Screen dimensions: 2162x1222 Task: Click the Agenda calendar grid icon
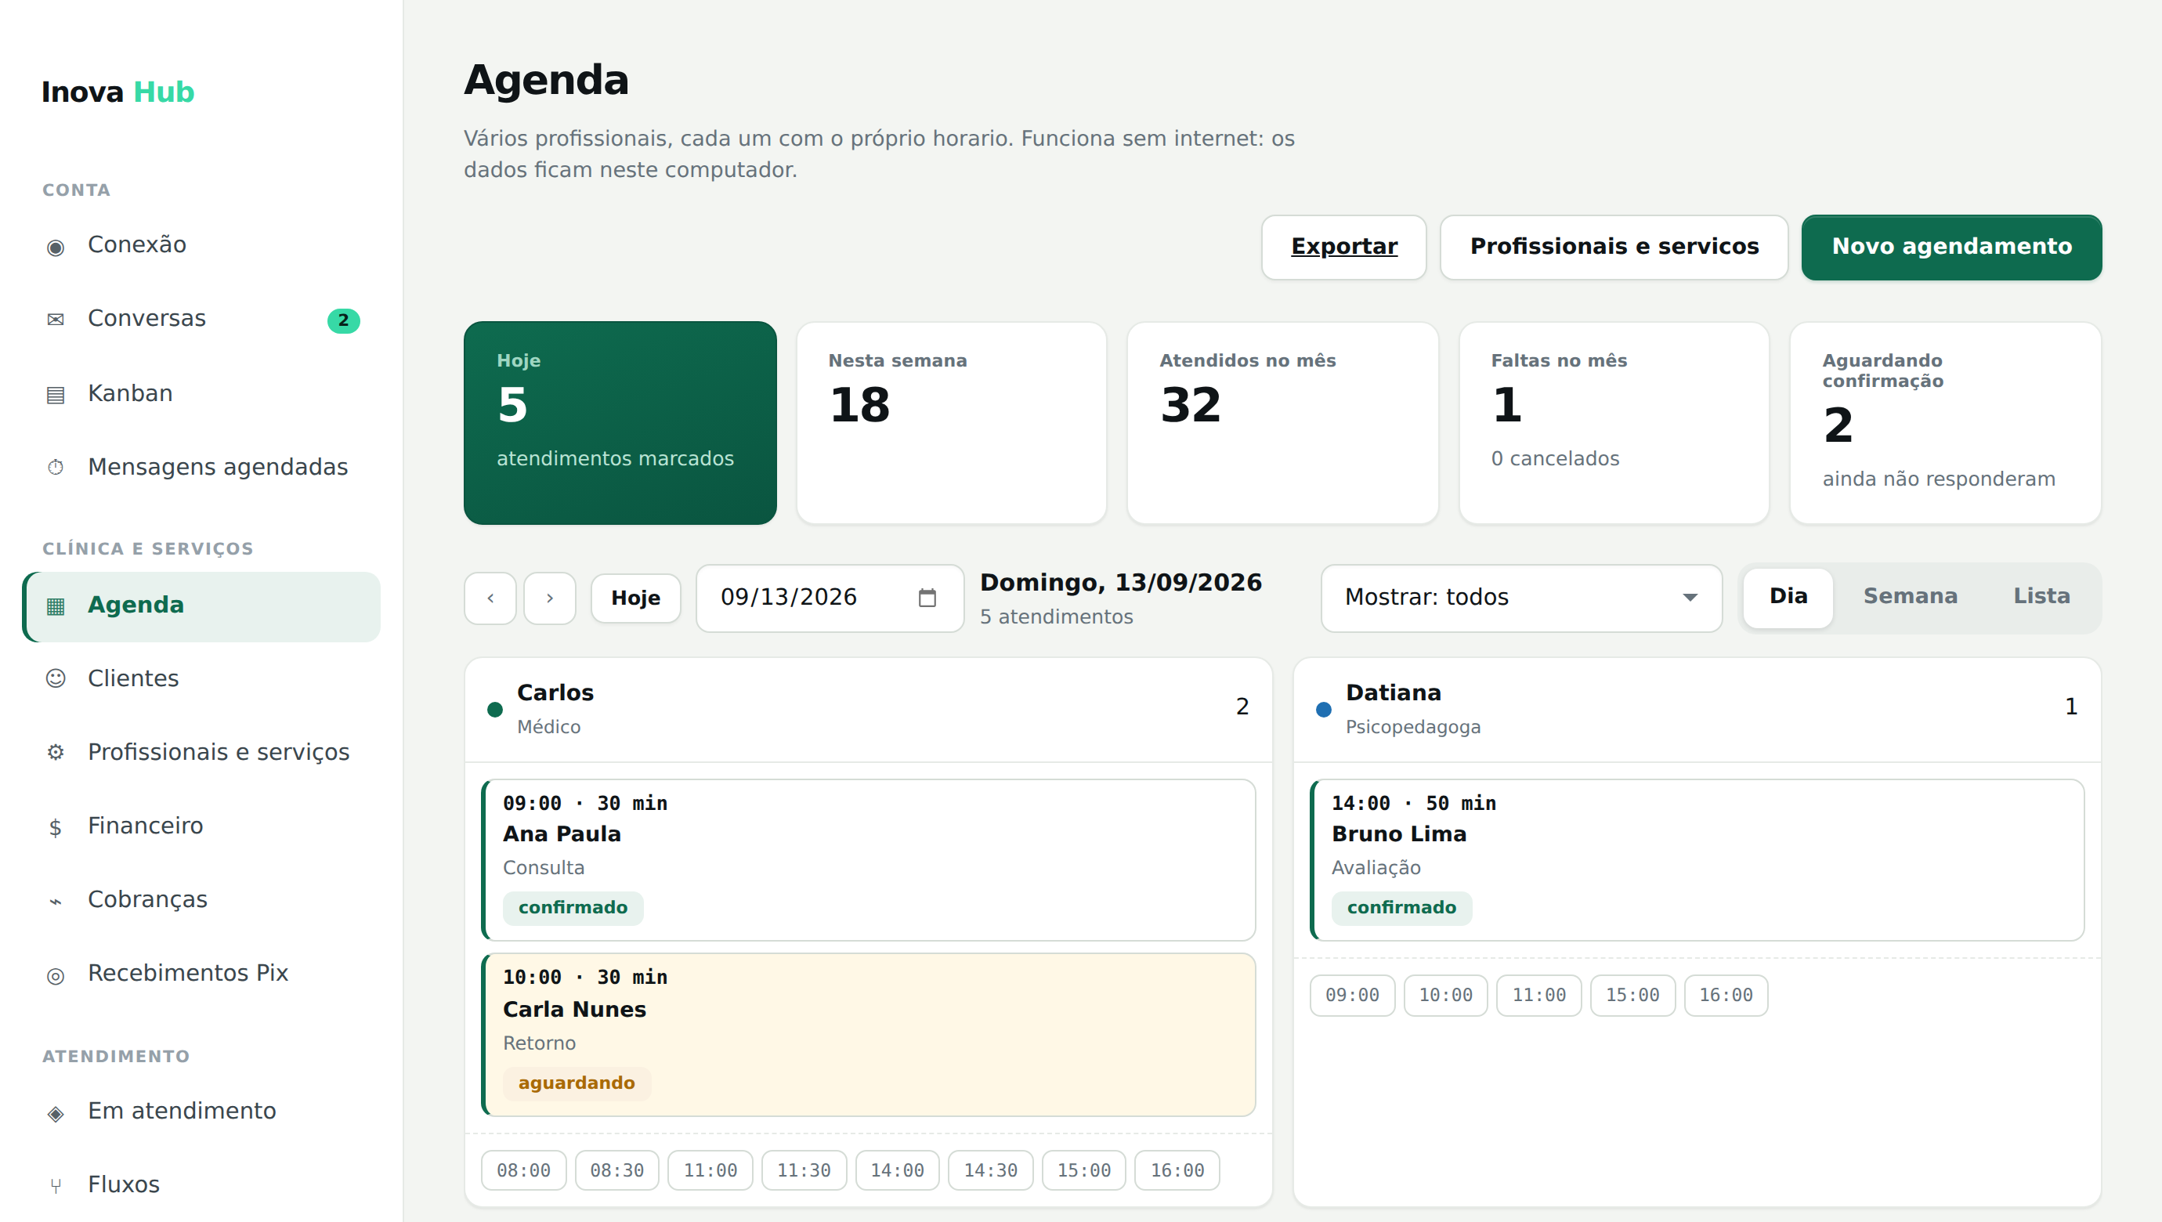click(x=56, y=606)
